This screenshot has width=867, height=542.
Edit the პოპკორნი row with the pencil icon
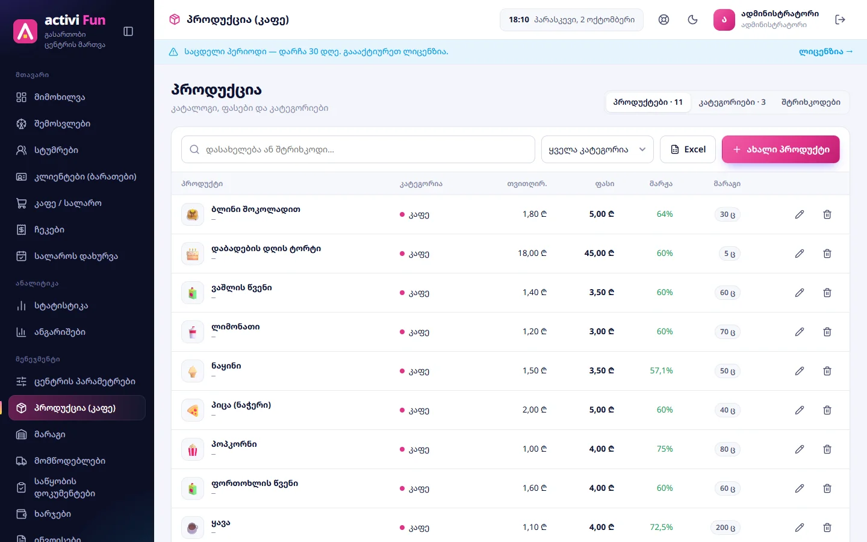pos(800,449)
